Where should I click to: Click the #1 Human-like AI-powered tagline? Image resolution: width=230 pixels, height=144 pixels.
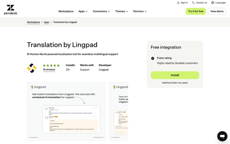pyautogui.click(x=73, y=54)
